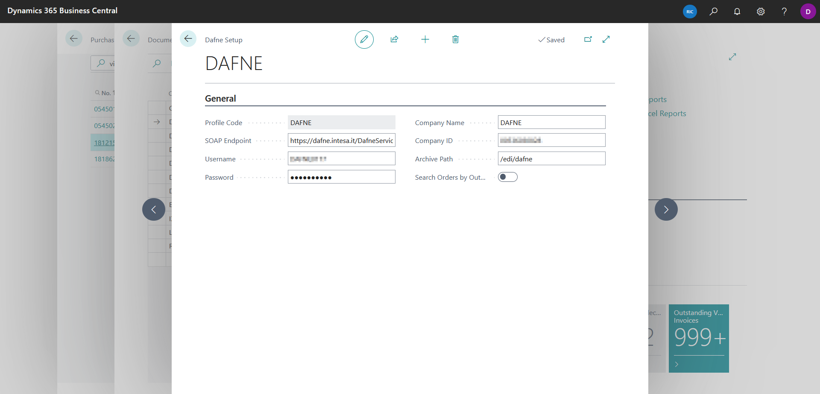
Task: Click the trash delete icon
Action: pos(456,39)
